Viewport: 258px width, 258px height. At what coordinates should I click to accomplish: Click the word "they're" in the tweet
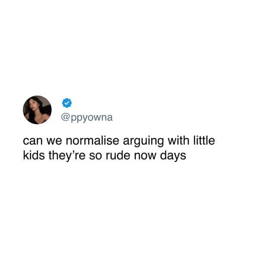click(67, 156)
